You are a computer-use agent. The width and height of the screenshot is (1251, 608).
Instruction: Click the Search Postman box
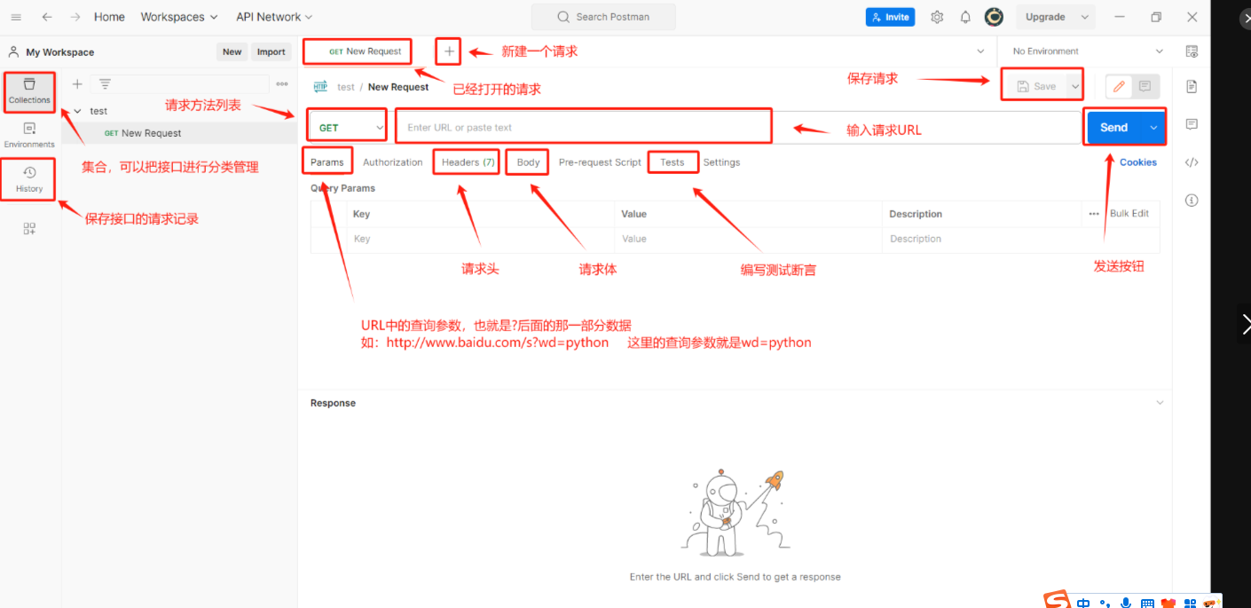[x=603, y=17]
